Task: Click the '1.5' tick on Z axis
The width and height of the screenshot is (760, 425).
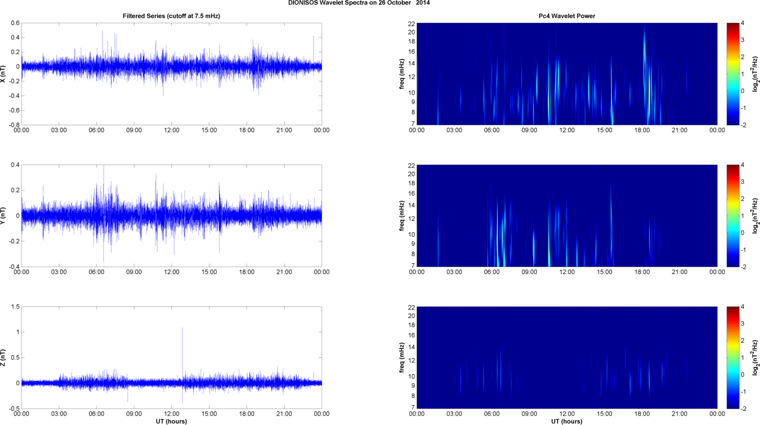Action: click(15, 307)
